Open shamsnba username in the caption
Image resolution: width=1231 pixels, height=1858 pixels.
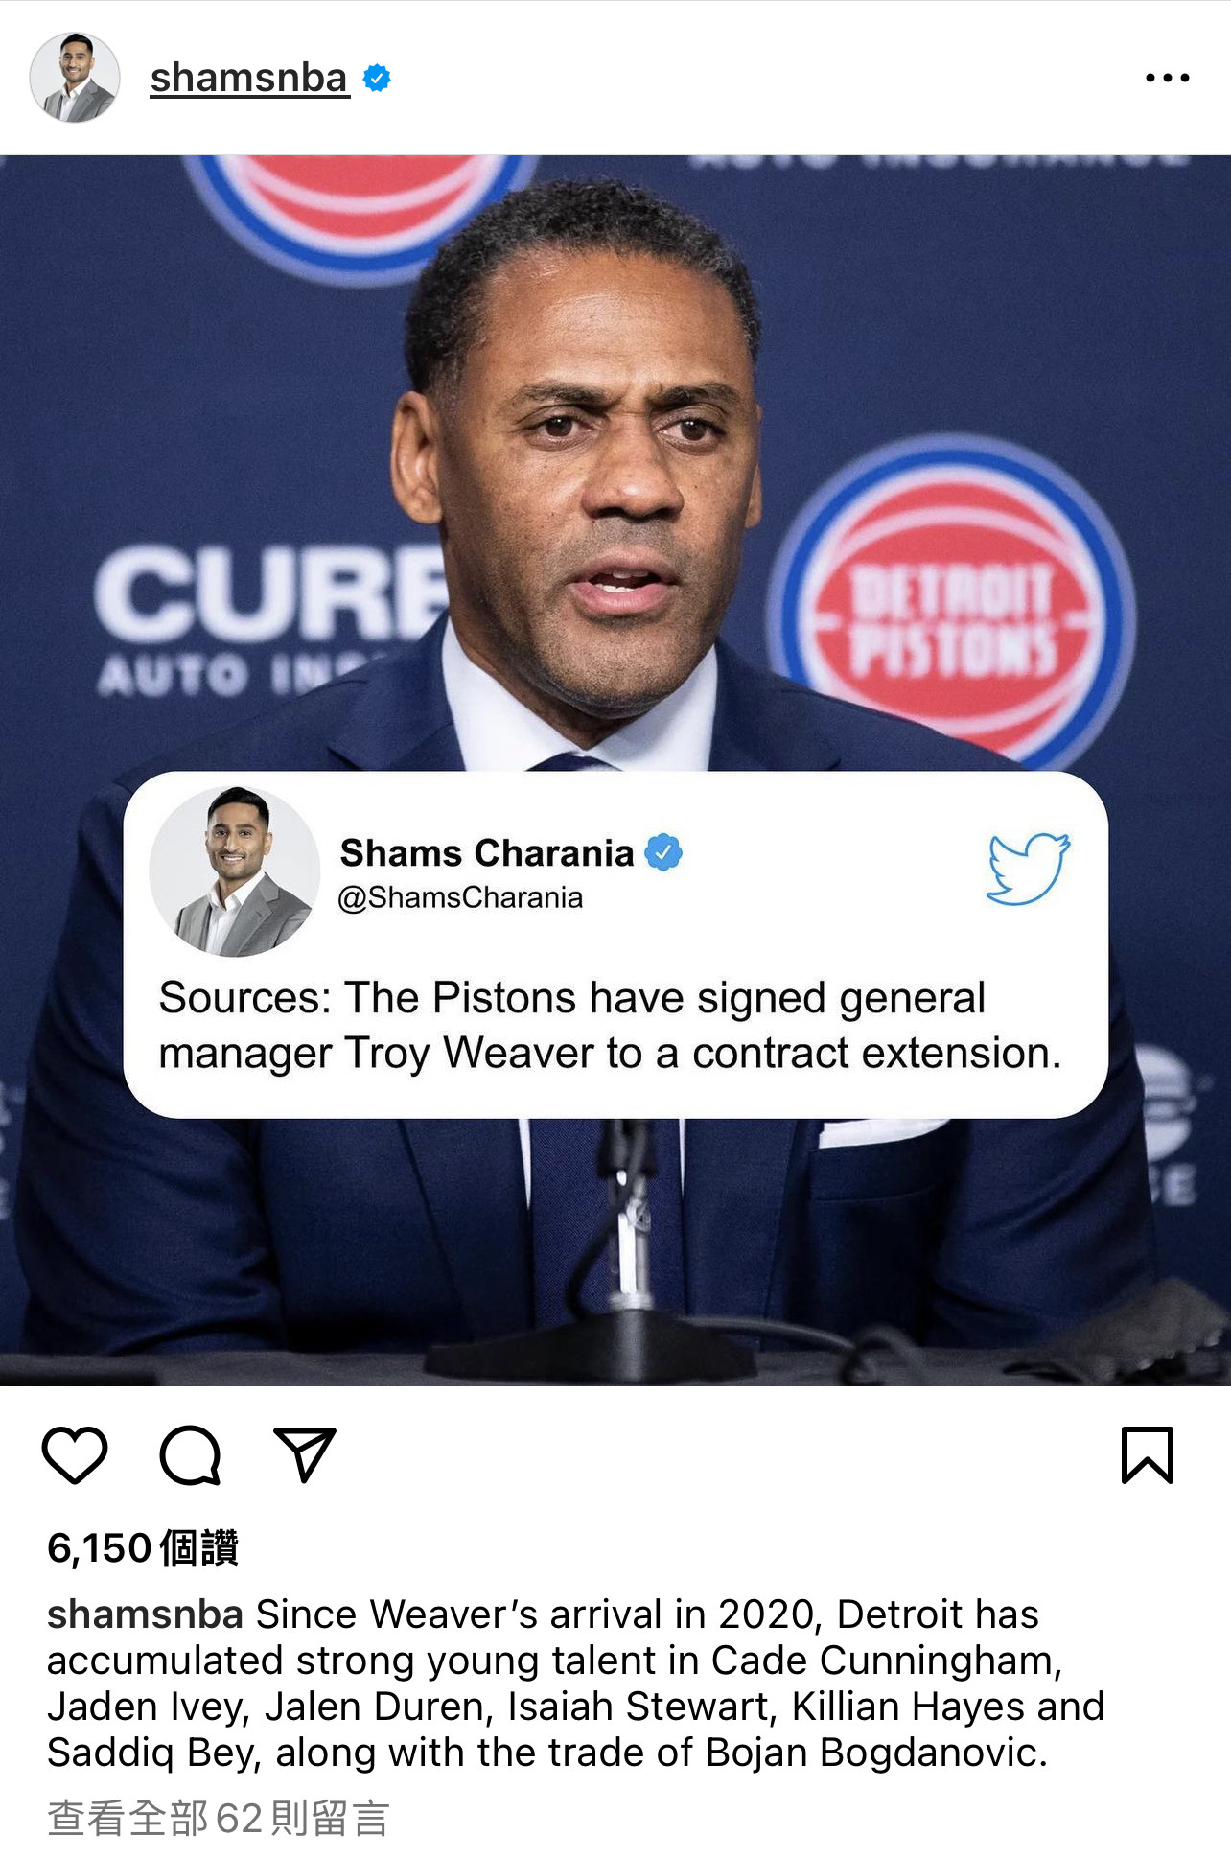145,1614
